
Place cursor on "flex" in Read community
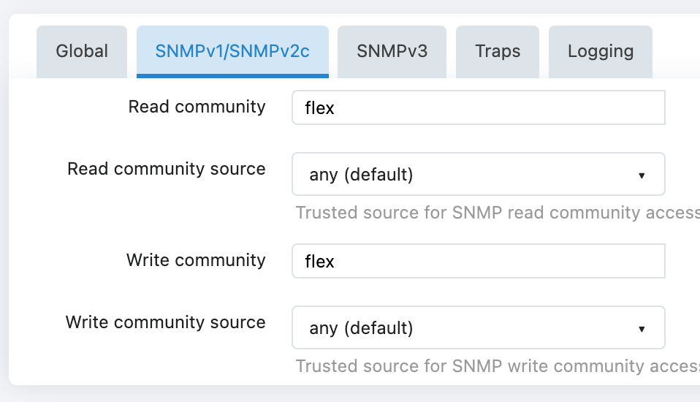point(319,109)
